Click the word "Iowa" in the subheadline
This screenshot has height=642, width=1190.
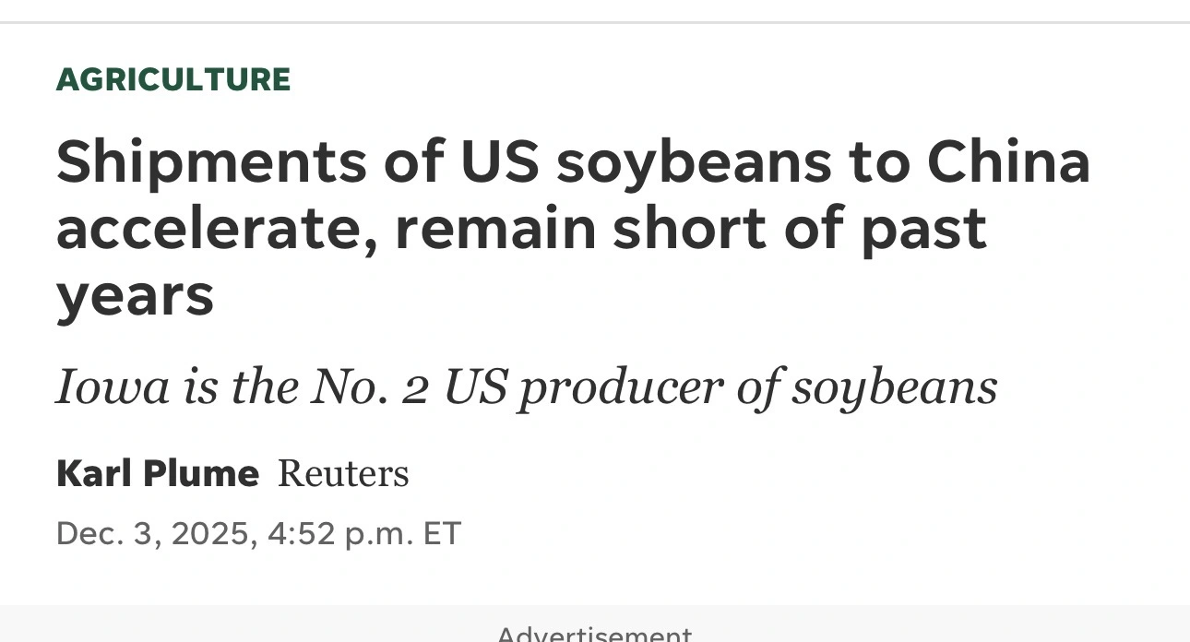[x=113, y=386]
